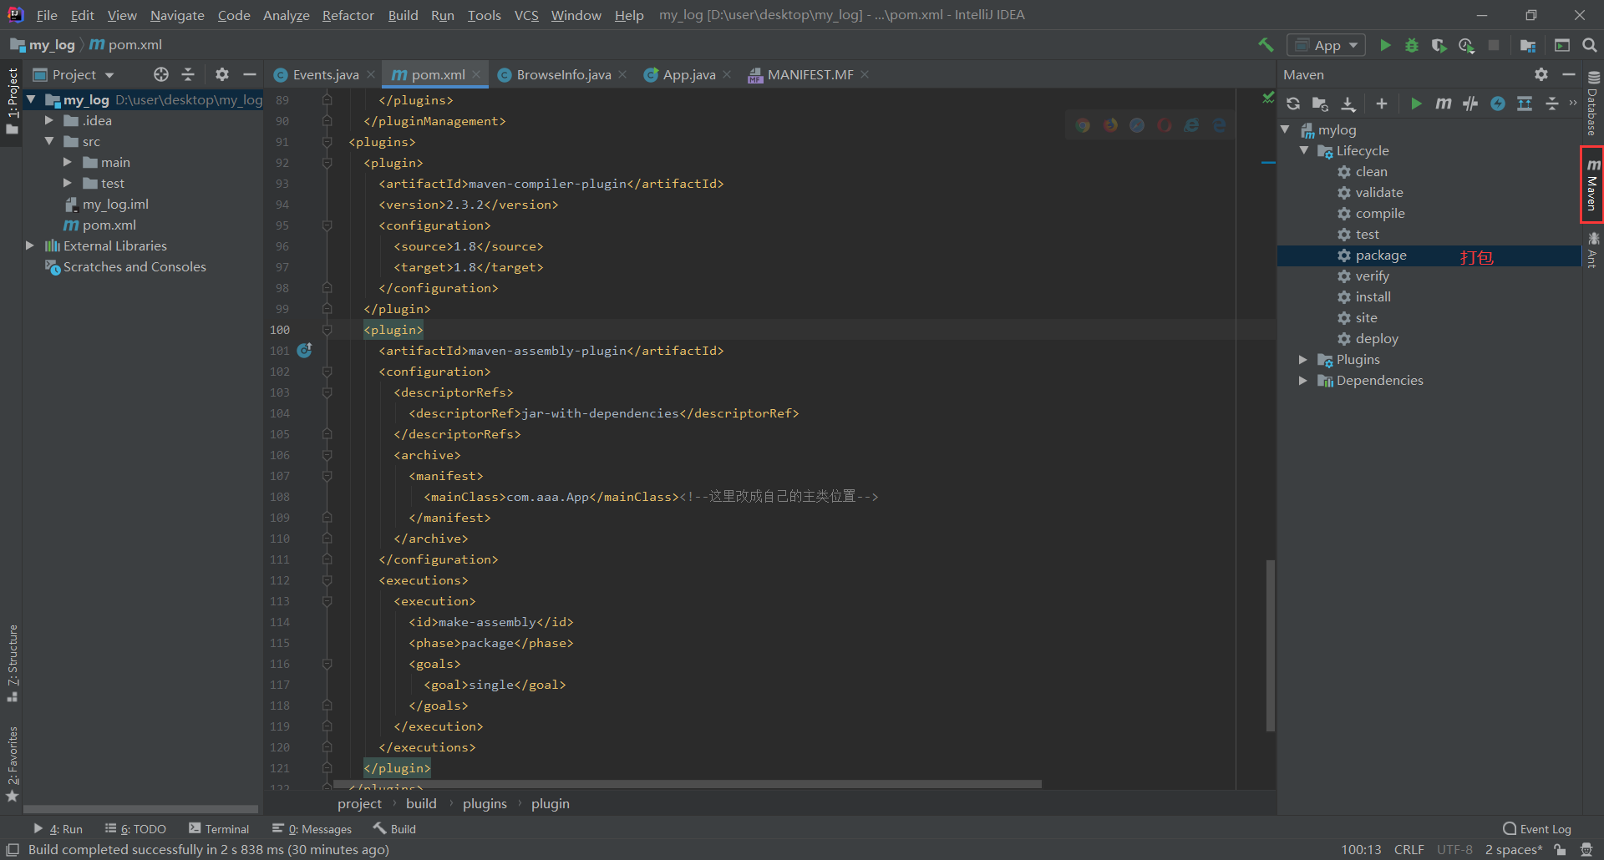1604x860 pixels.
Task: Toggle the Structure side panel
Action: click(x=12, y=664)
